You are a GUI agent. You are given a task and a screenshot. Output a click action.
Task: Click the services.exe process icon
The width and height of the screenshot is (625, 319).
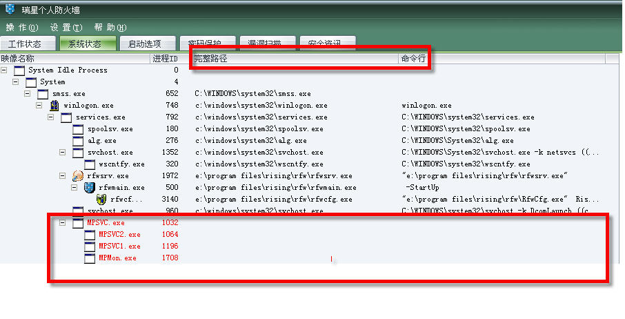click(x=66, y=117)
